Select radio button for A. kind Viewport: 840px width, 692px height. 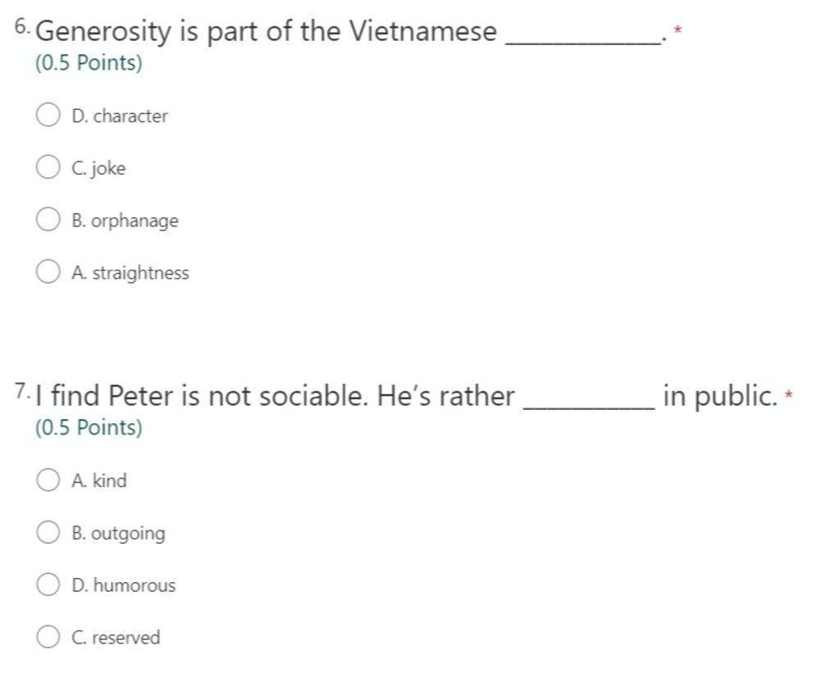coord(48,480)
